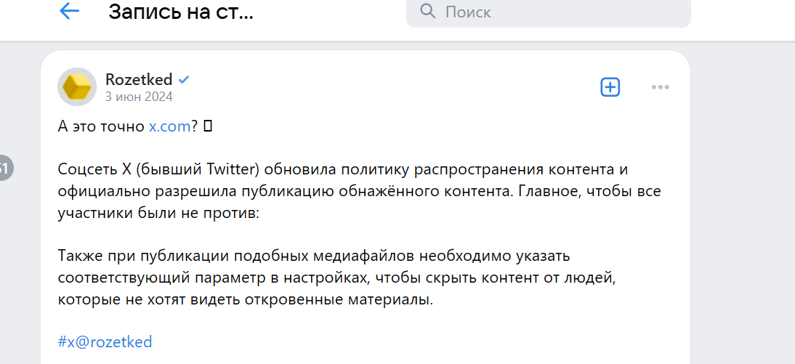This screenshot has height=364, width=795.
Task: Click the text А это точно
Action: 101,126
